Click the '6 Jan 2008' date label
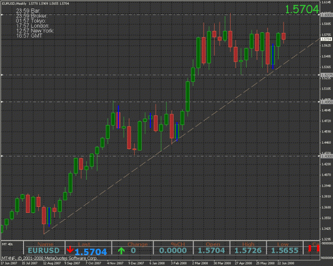This screenshot has width=333, height=266. click(x=157, y=263)
